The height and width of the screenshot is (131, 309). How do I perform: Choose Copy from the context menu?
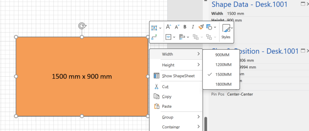[x=176, y=97]
